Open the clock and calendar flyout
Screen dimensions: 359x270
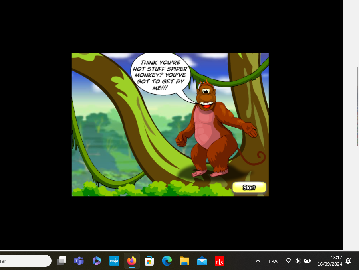click(330, 261)
